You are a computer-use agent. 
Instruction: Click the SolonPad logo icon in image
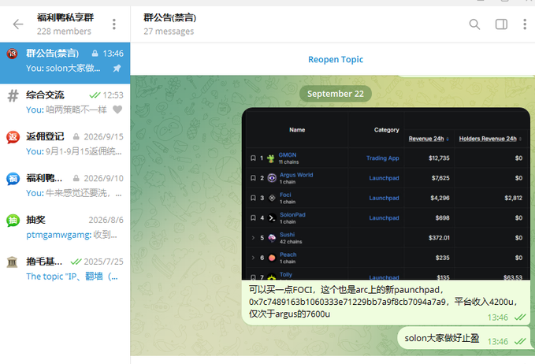click(272, 217)
